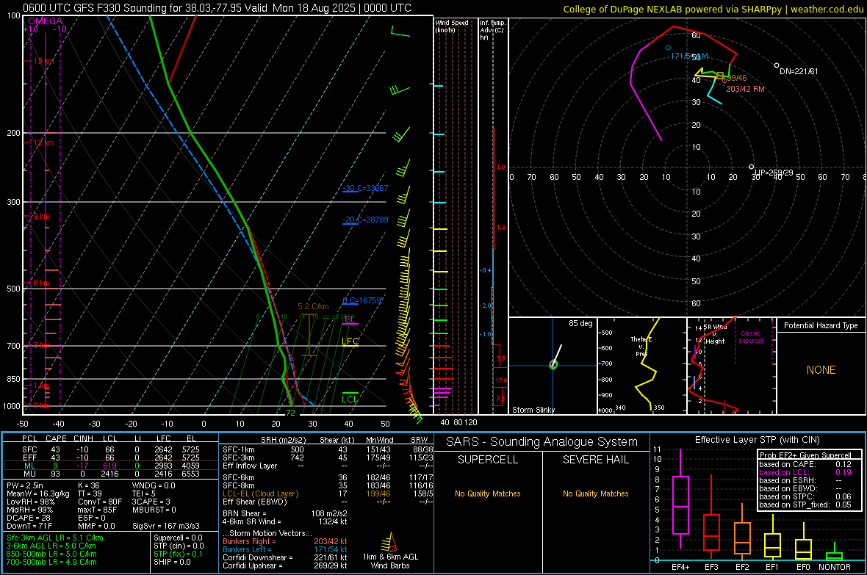Click the SFC-1km shear row label
The height and width of the screenshot is (575, 867).
(x=238, y=449)
